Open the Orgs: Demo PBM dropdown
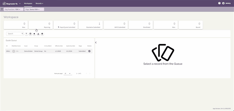 (34, 9)
